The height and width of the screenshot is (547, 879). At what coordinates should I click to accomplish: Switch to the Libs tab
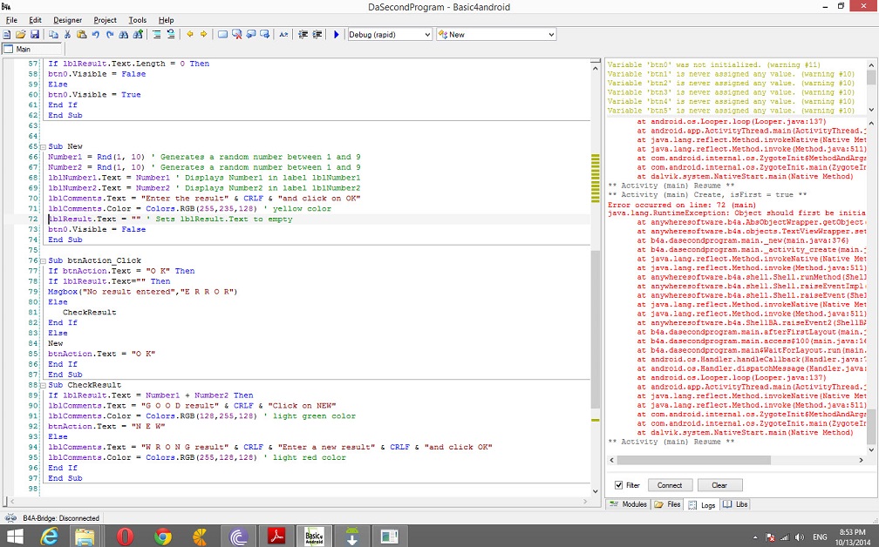[x=737, y=504]
